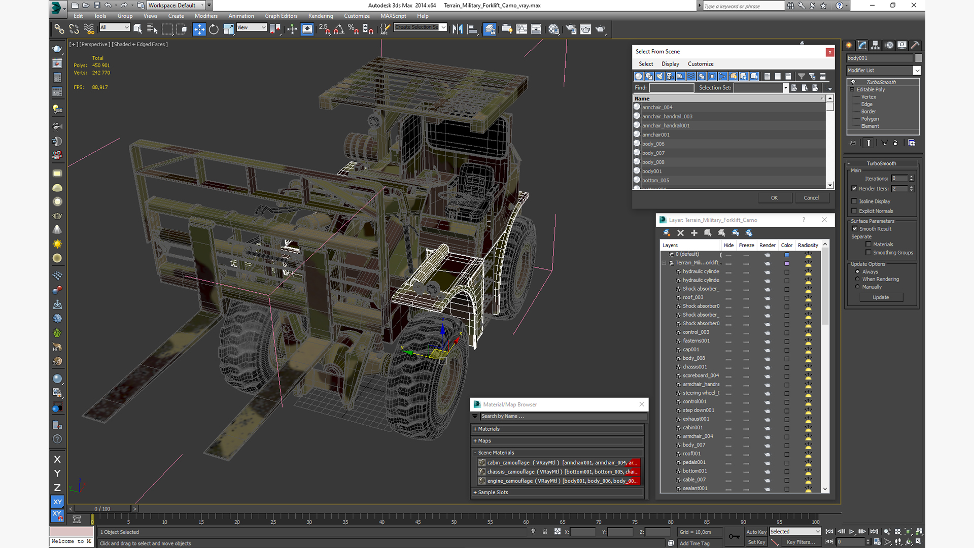Open Customize menu in Select From Scene
Image resolution: width=974 pixels, height=548 pixels.
click(x=701, y=64)
